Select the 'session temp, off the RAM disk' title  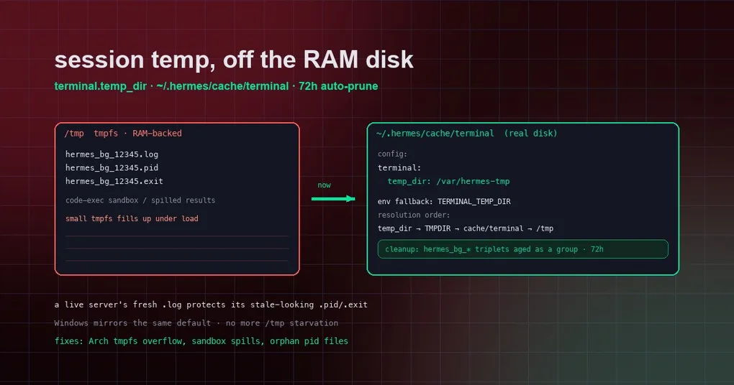[x=234, y=60]
